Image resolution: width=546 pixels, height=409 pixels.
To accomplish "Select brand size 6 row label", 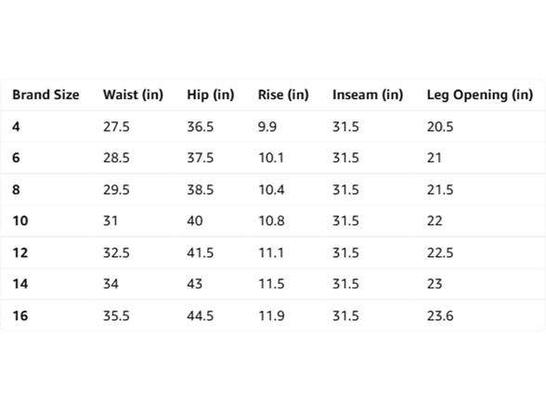I will coord(16,158).
